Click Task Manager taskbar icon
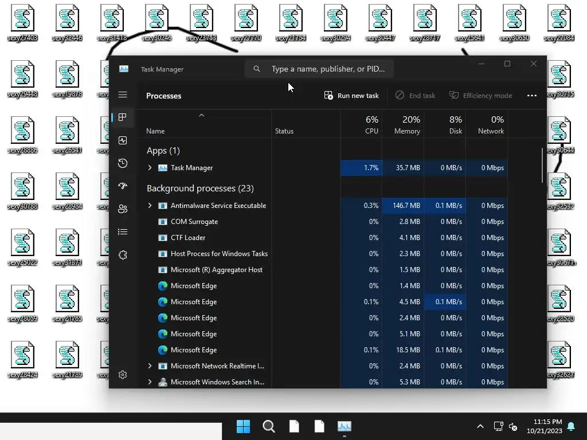The height and width of the screenshot is (440, 587). [x=345, y=426]
